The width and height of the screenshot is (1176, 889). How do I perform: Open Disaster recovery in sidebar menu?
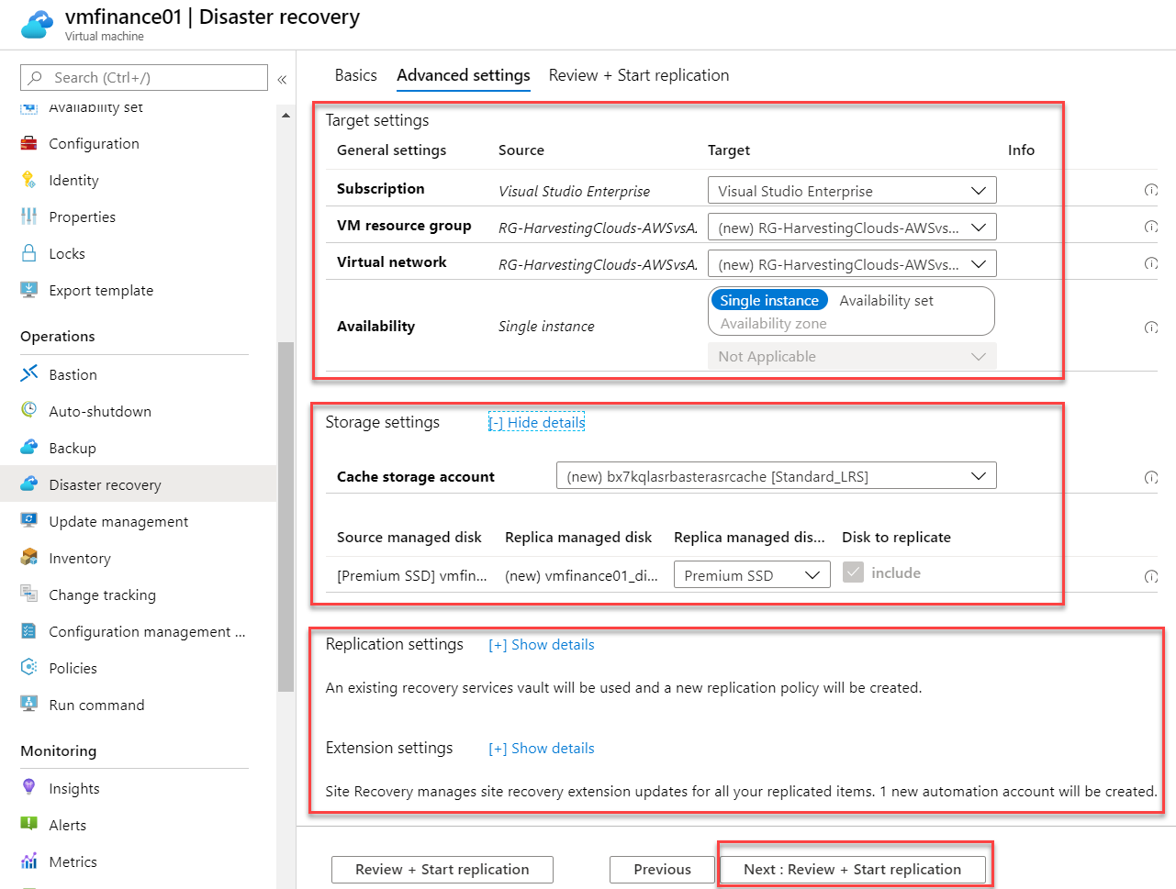tap(139, 483)
